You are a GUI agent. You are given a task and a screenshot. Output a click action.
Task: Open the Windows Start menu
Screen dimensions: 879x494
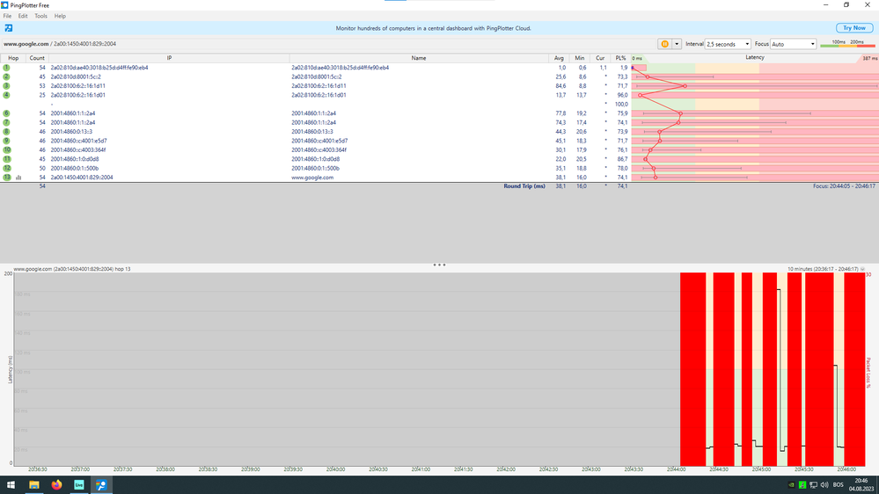11,485
